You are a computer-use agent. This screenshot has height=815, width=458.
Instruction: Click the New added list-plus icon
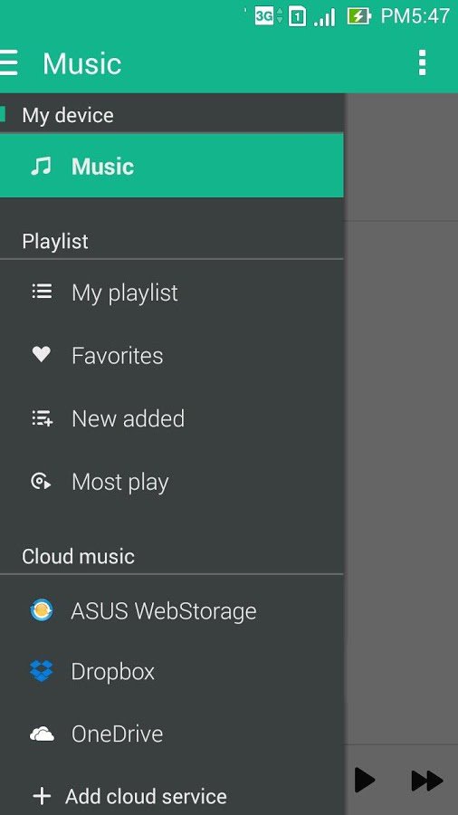click(x=42, y=418)
